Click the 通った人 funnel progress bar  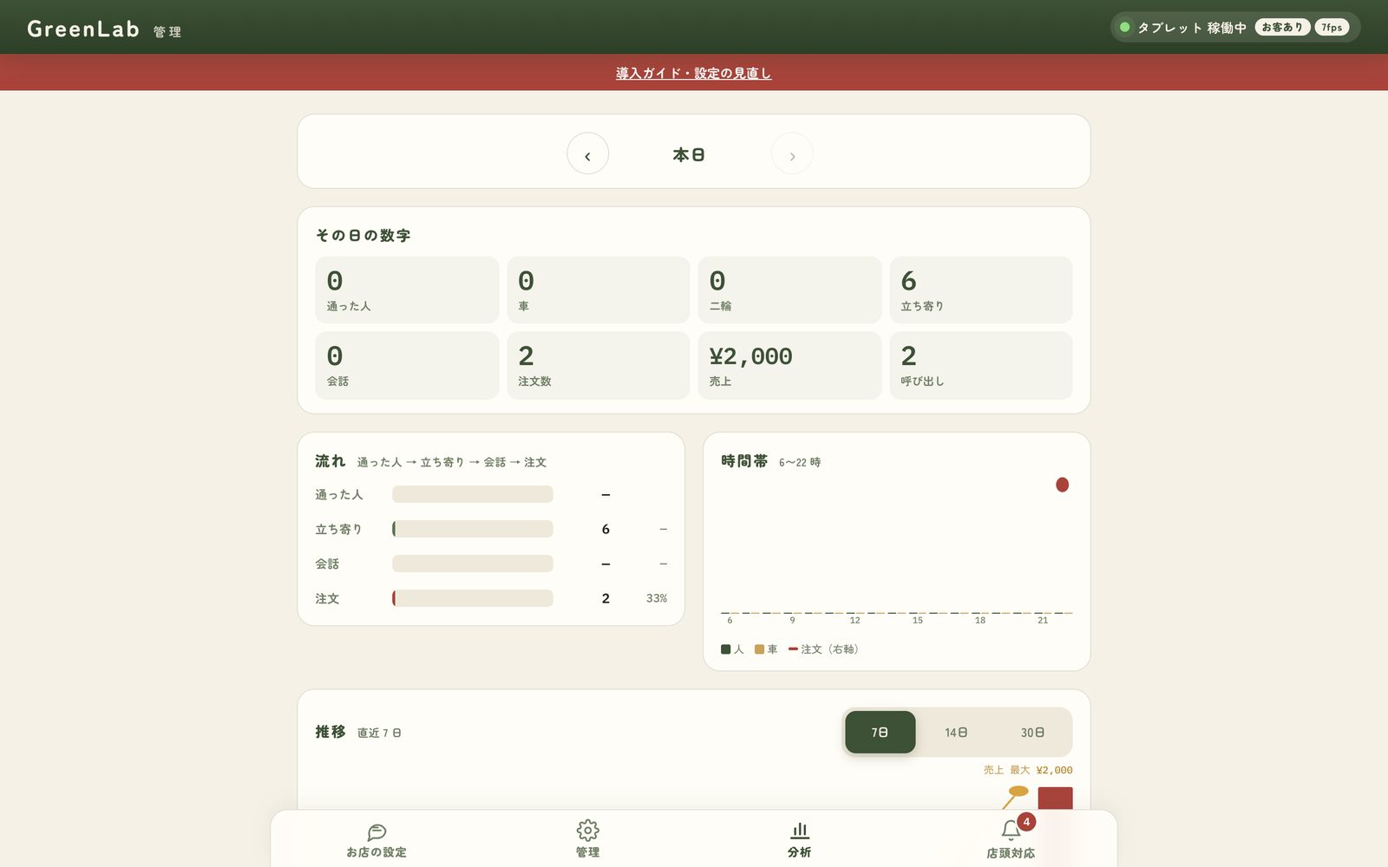coord(473,494)
